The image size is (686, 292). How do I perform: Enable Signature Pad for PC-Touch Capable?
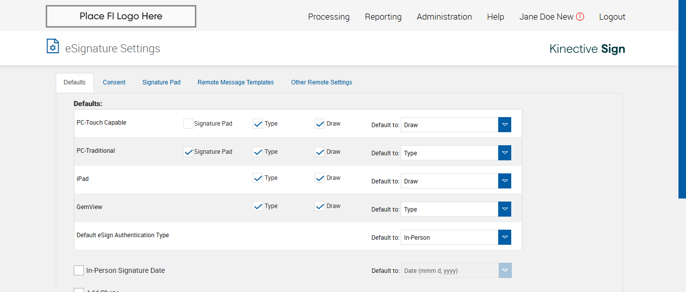point(188,124)
